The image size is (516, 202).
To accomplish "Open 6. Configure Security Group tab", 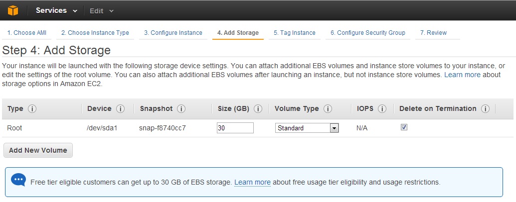I will click(367, 33).
